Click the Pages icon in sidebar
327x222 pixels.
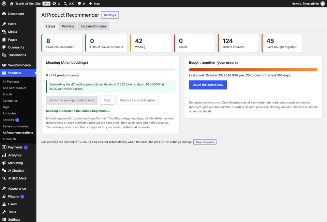(4, 39)
